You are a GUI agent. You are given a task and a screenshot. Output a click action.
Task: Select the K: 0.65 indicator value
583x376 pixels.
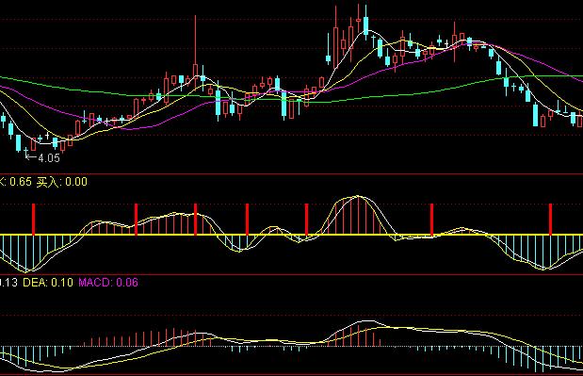(x=16, y=182)
